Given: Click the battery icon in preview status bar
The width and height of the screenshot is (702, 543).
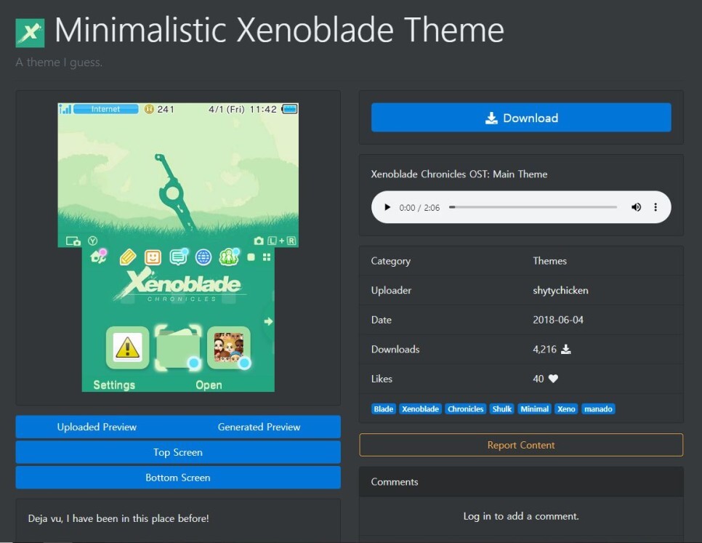Looking at the screenshot, I should pyautogui.click(x=289, y=109).
